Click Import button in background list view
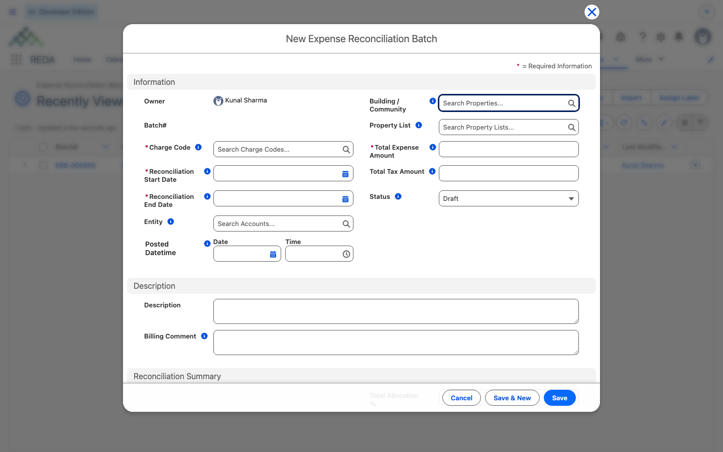723x452 pixels. pos(631,97)
